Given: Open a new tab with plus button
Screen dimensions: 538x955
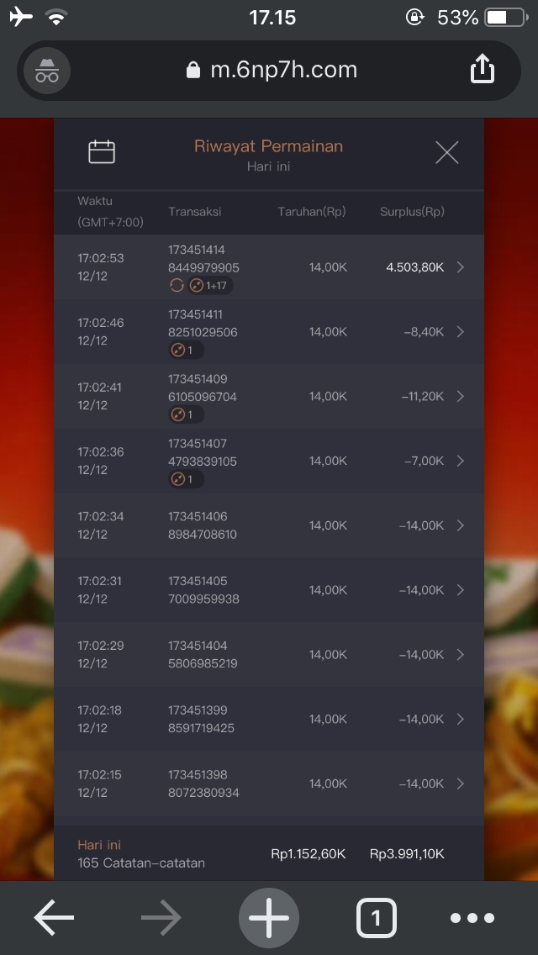Looking at the screenshot, I should pyautogui.click(x=269, y=919).
